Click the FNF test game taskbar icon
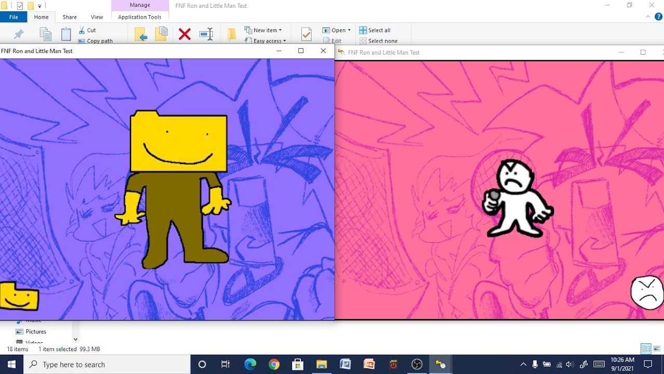Screen dimensions: 664x374 pyautogui.click(x=441, y=364)
